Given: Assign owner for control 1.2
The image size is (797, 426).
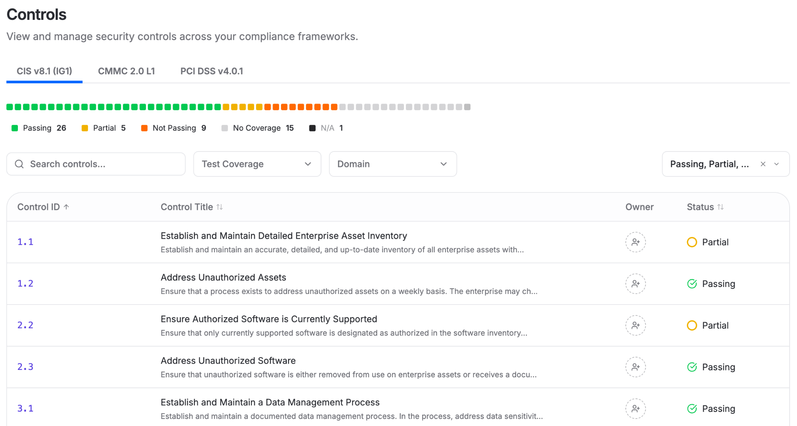Looking at the screenshot, I should (x=635, y=284).
